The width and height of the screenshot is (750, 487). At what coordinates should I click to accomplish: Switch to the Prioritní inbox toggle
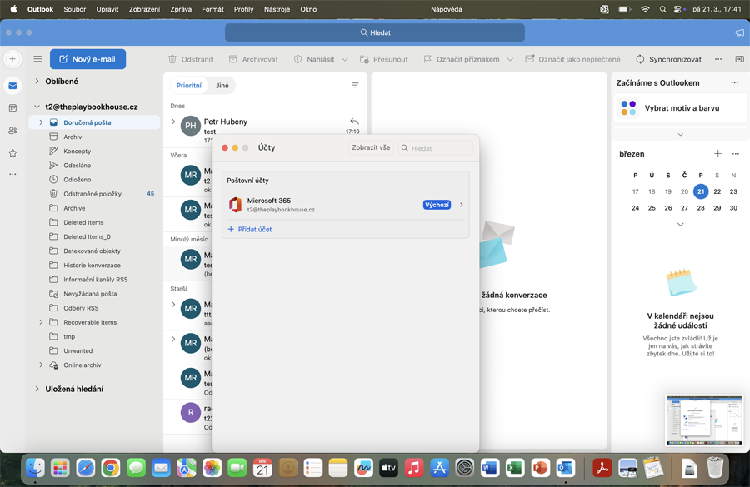point(189,86)
